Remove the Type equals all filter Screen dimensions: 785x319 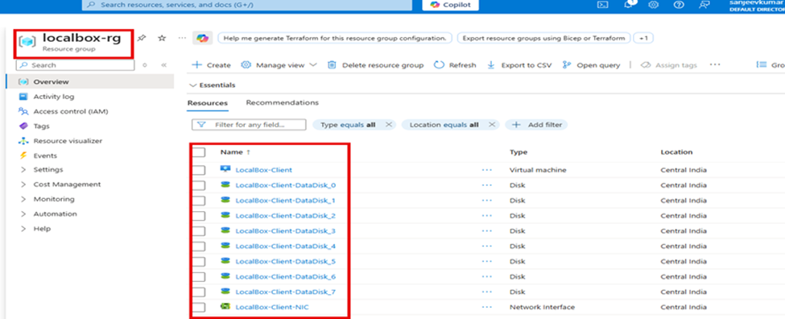point(388,125)
